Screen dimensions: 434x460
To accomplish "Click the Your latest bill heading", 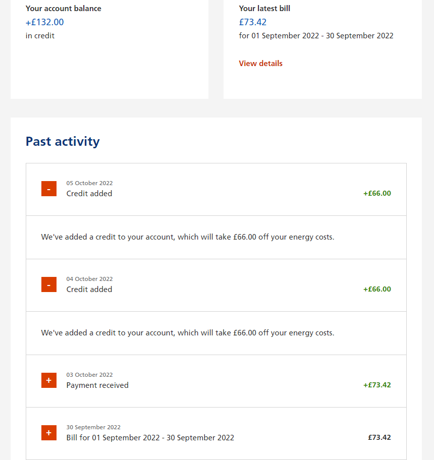I will click(x=264, y=9).
